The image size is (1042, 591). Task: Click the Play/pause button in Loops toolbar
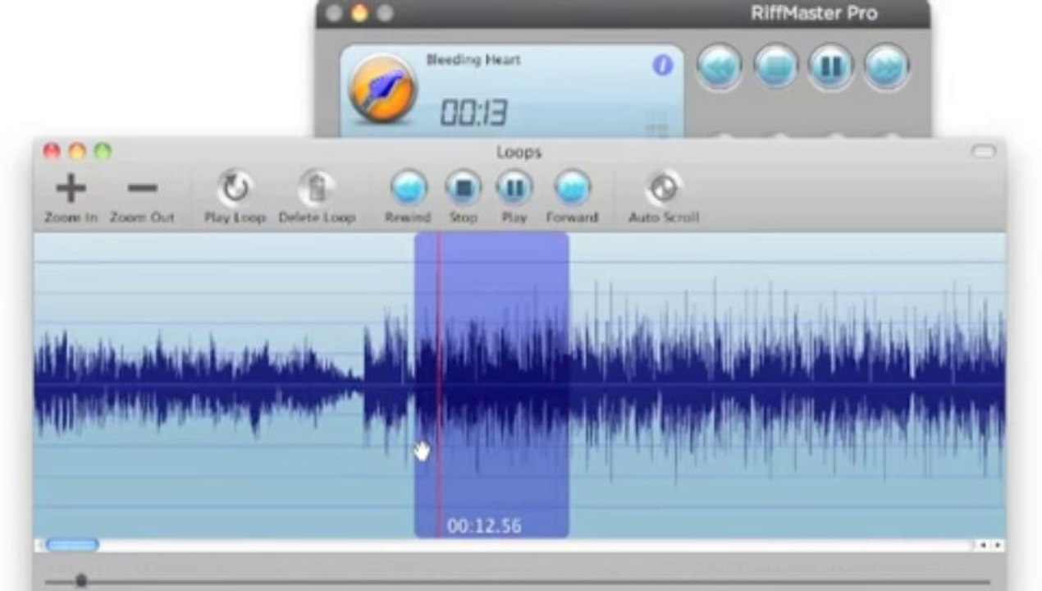pyautogui.click(x=514, y=188)
